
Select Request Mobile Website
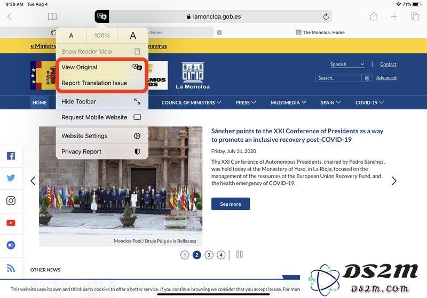point(102,117)
